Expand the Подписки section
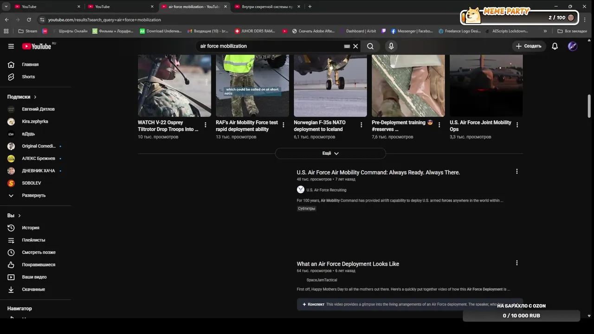594x334 pixels. coord(22,97)
